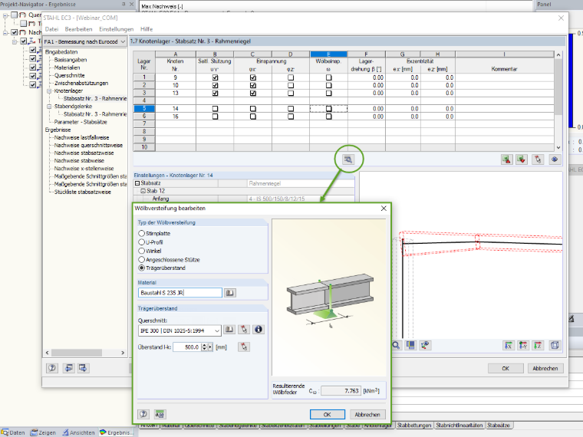This screenshot has height=437, width=583.
Task: Open cross-section library icon next to IPE 300
Action: [229, 330]
